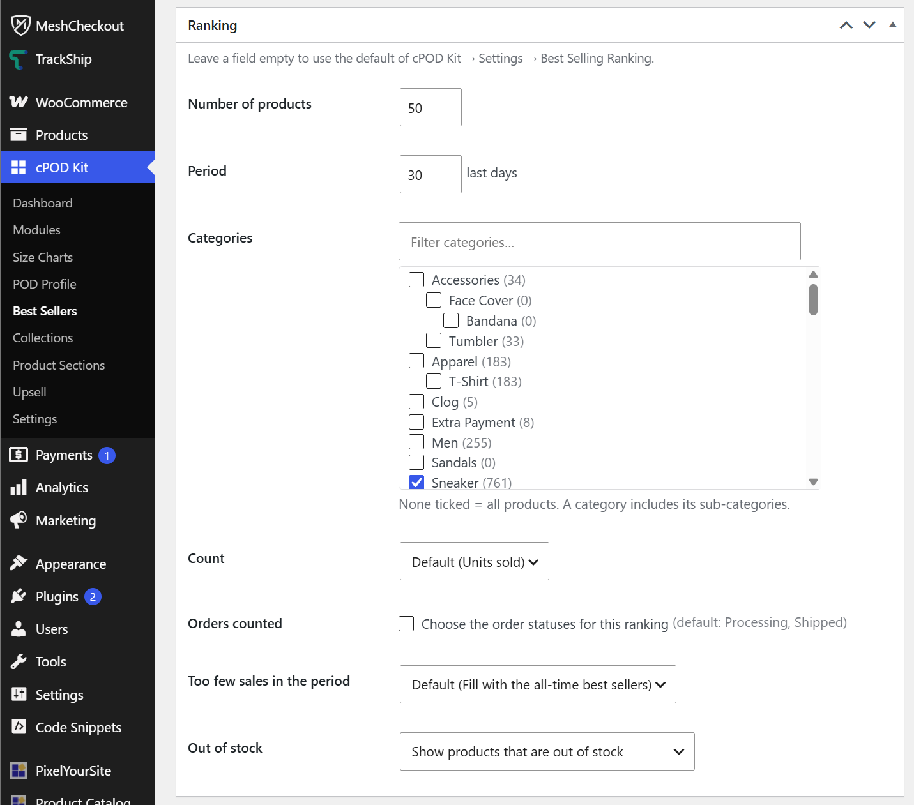Click the Settings sliders icon in main menu

point(19,694)
